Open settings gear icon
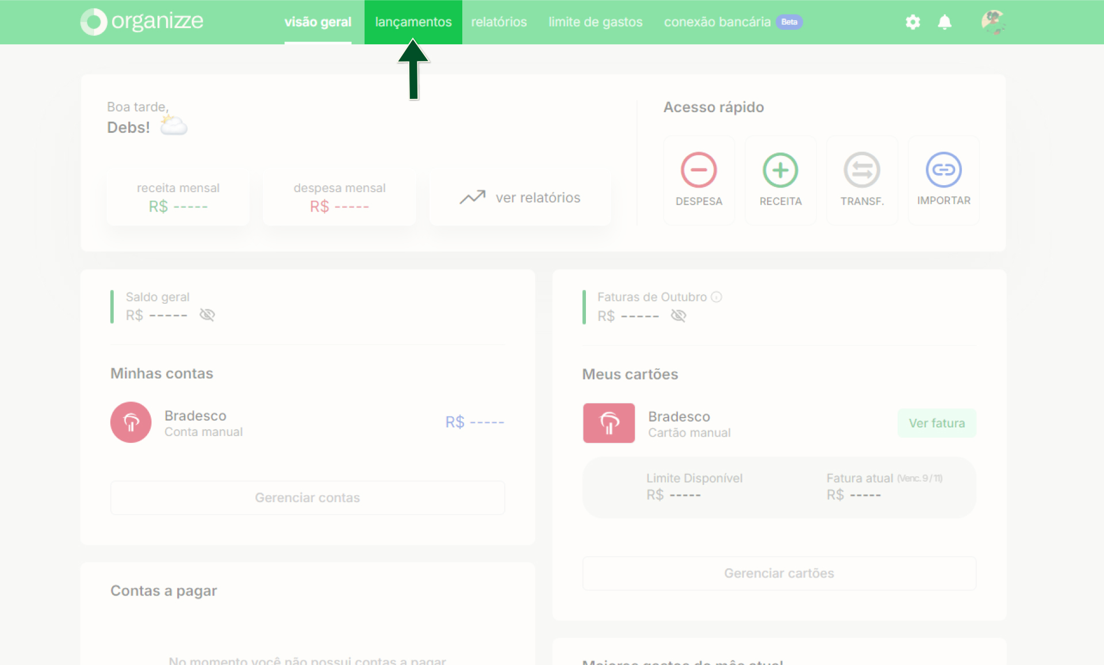 (913, 22)
